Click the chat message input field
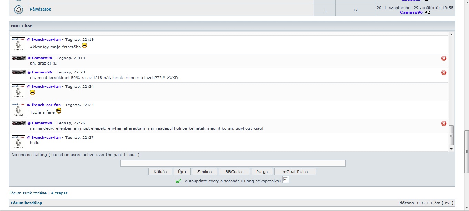The image size is (469, 211). coord(233,163)
